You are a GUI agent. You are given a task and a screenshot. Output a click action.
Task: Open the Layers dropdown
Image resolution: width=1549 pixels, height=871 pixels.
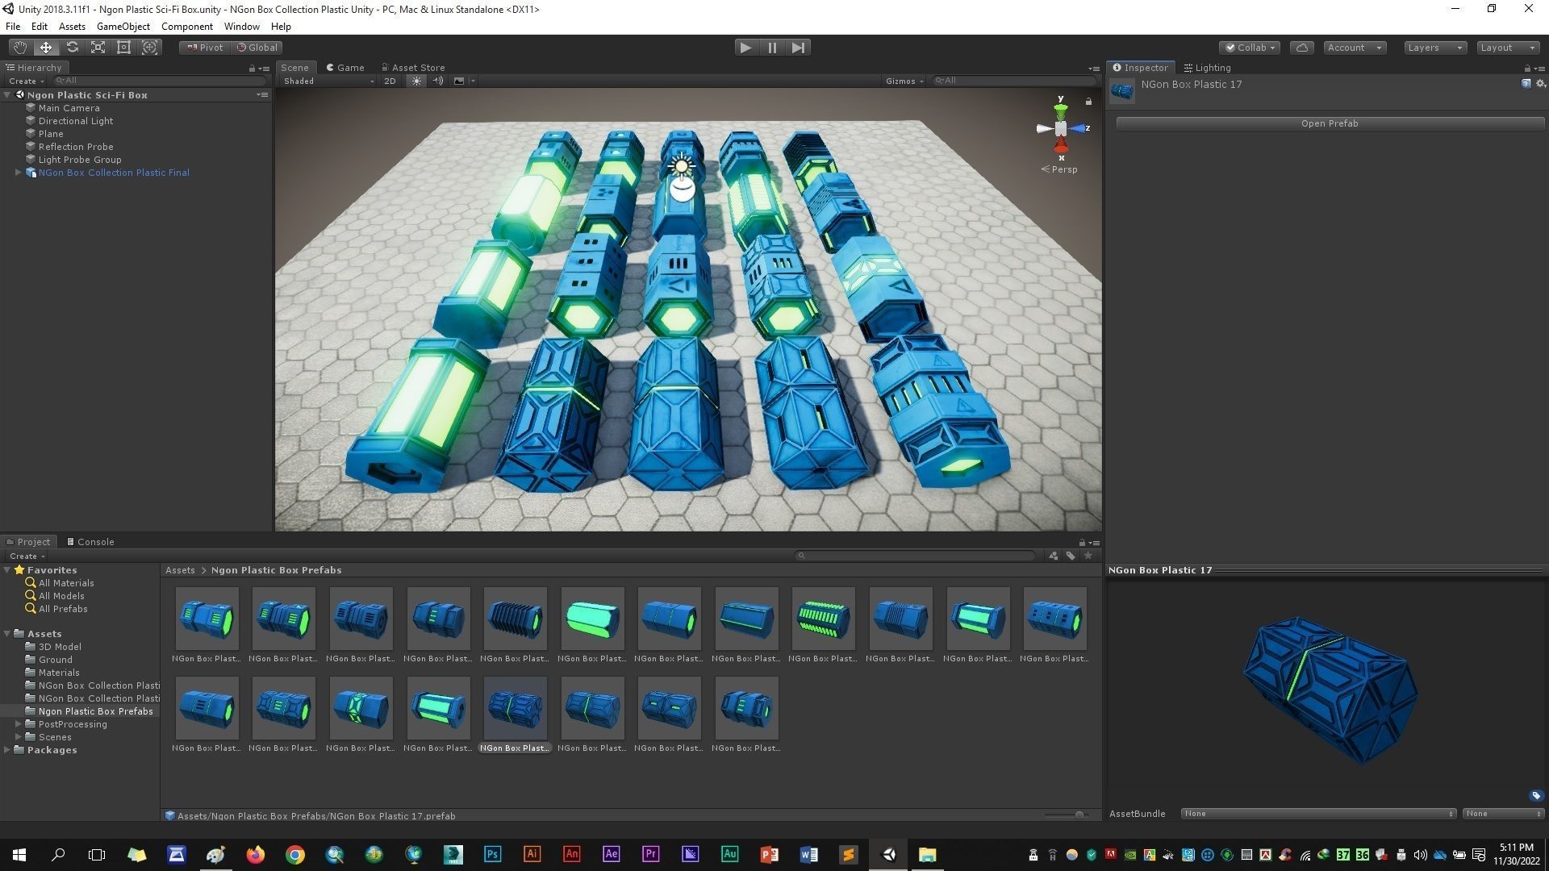(1434, 48)
